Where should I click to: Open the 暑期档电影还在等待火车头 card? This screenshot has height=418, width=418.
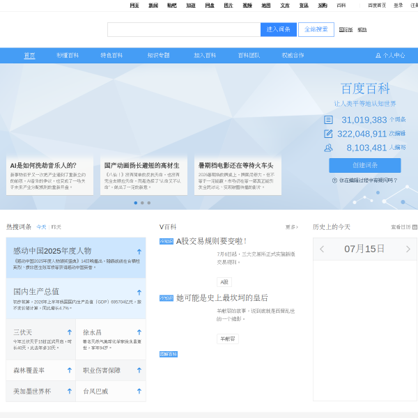point(238,176)
